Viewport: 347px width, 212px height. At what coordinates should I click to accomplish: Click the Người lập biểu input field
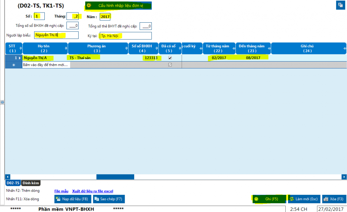pyautogui.click(x=56, y=35)
